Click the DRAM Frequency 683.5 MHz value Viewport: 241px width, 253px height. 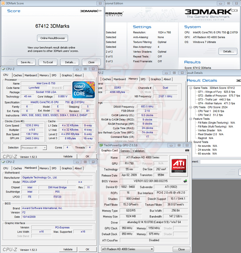point(147,107)
